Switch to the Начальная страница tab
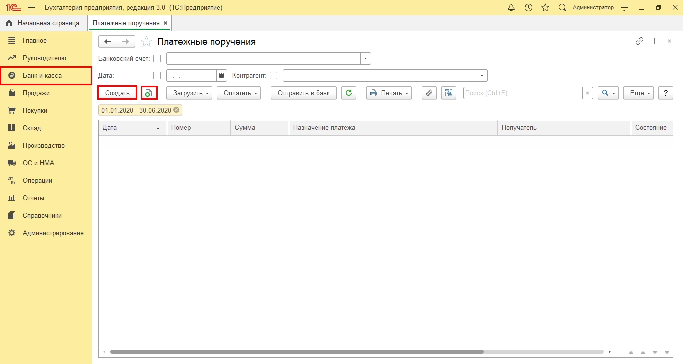 (x=43, y=23)
